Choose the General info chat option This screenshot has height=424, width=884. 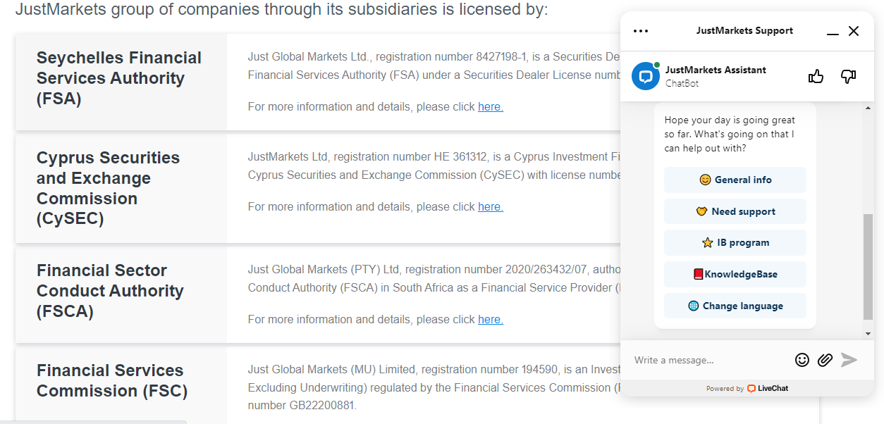(735, 180)
